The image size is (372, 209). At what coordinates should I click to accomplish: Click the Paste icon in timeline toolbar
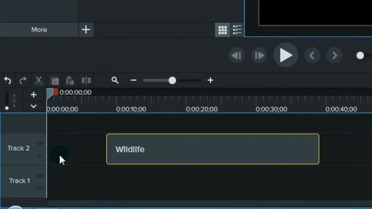tap(70, 81)
